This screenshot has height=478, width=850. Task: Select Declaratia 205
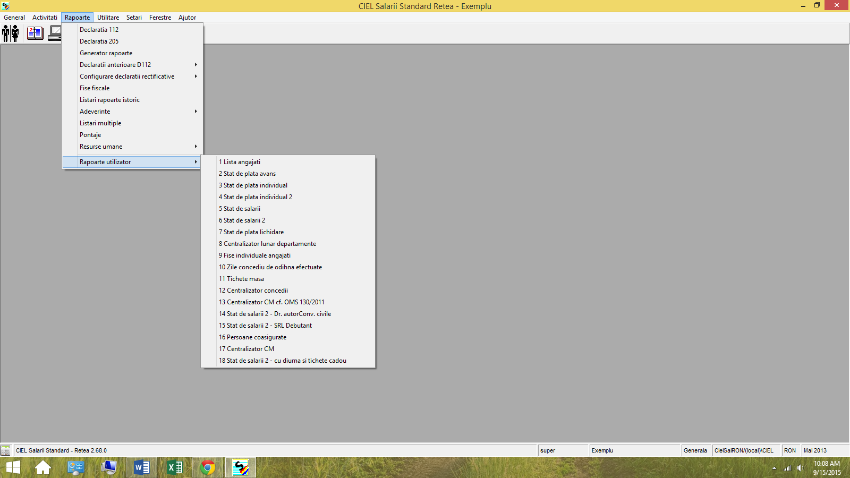tap(132, 41)
